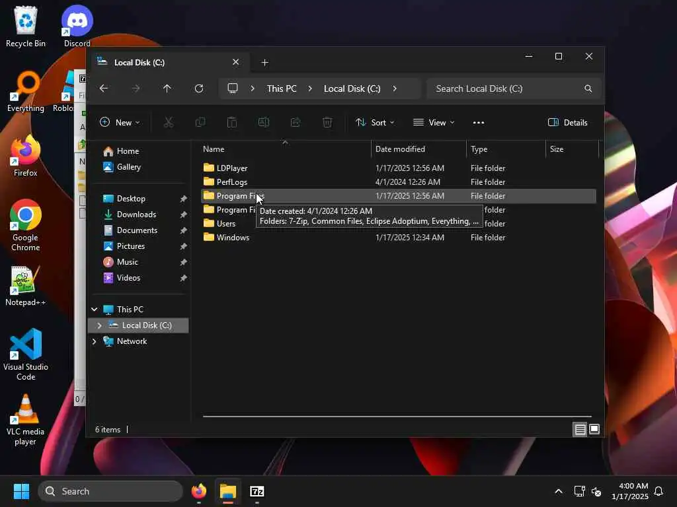
Task: Sort by Name column header
Action: coord(285,149)
